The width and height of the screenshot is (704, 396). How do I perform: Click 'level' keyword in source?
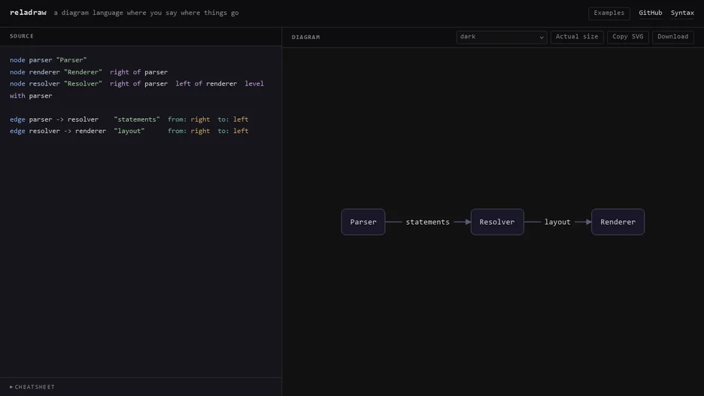pos(254,84)
